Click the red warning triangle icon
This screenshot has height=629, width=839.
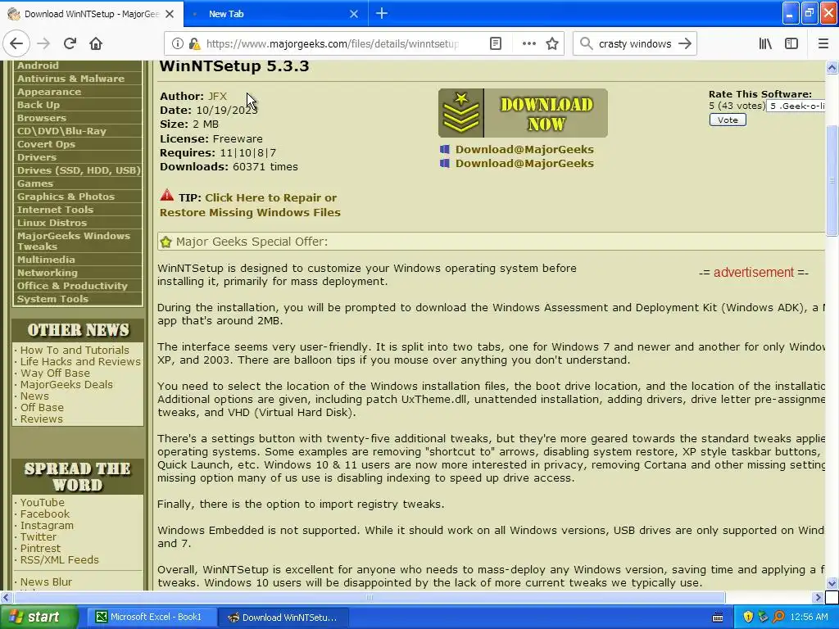167,195
